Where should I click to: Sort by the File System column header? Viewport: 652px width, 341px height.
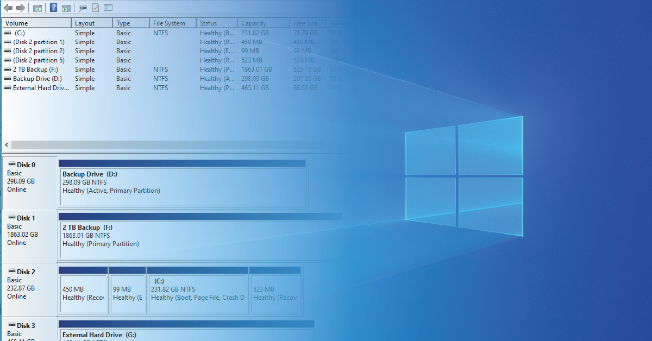[x=168, y=23]
